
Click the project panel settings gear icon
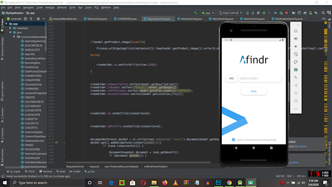38,19
